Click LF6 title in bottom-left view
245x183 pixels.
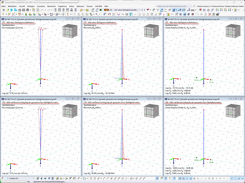pyautogui.click(x=30, y=102)
